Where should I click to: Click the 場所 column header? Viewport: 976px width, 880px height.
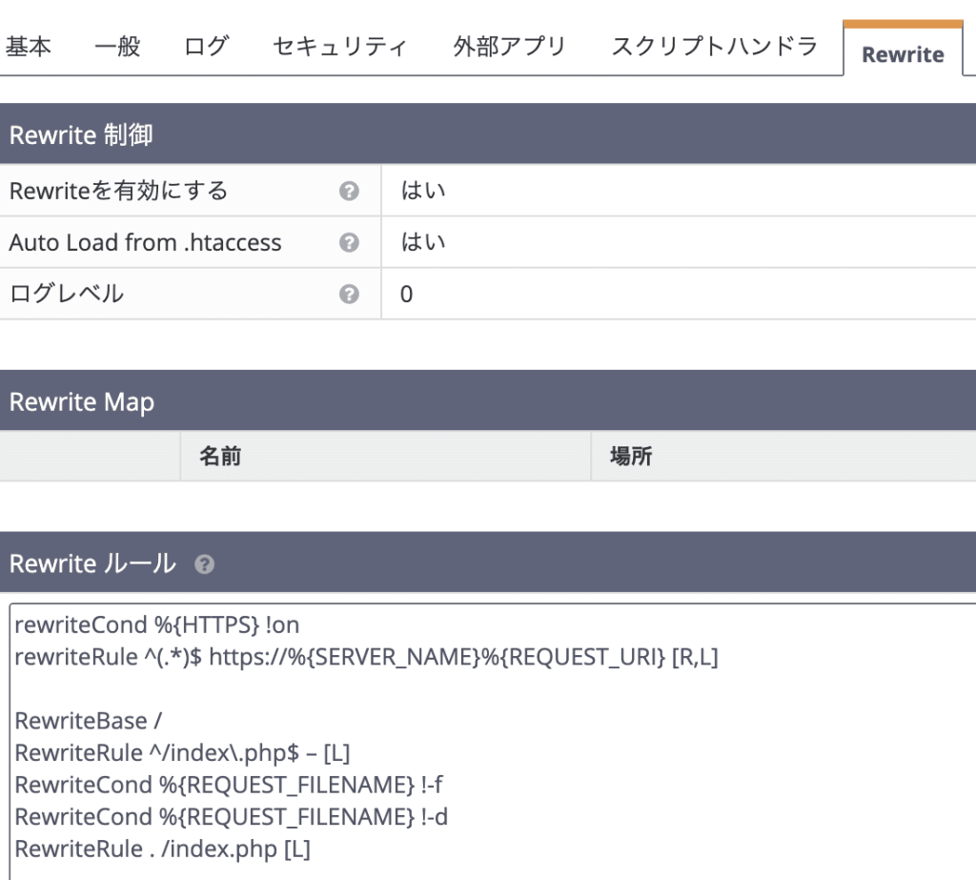point(631,456)
